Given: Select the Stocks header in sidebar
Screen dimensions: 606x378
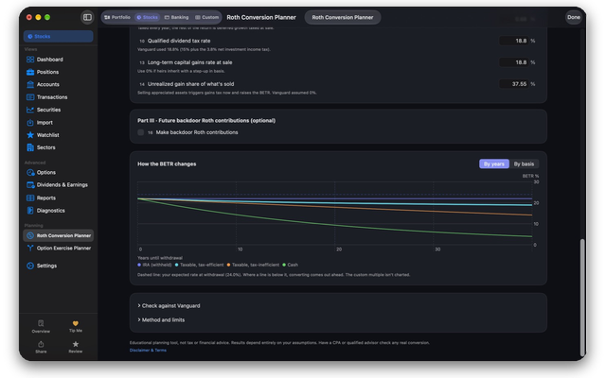Looking at the screenshot, I should 58,36.
